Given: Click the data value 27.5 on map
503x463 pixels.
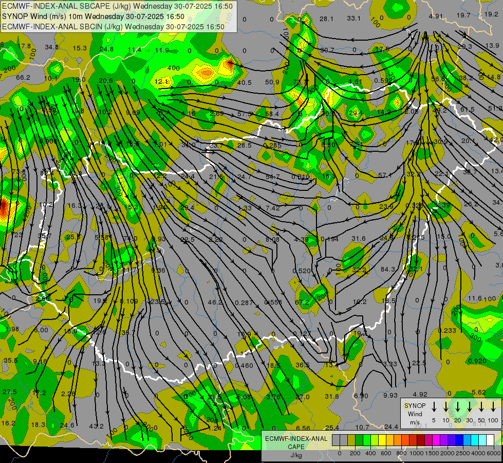Looking at the screenshot, I should 10,392.
